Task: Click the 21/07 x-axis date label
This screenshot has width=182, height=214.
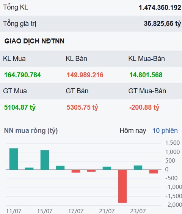Action: [x=107, y=211]
